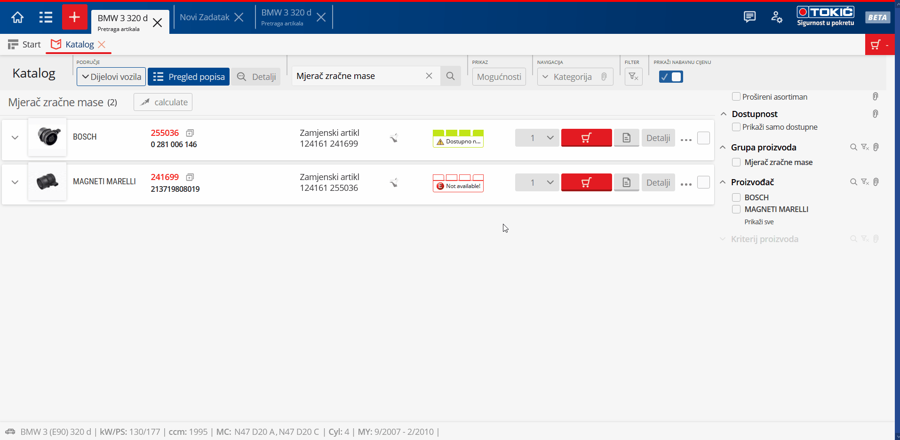Reset filters using the Filter icon
Image resolution: width=900 pixels, height=440 pixels.
[633, 77]
